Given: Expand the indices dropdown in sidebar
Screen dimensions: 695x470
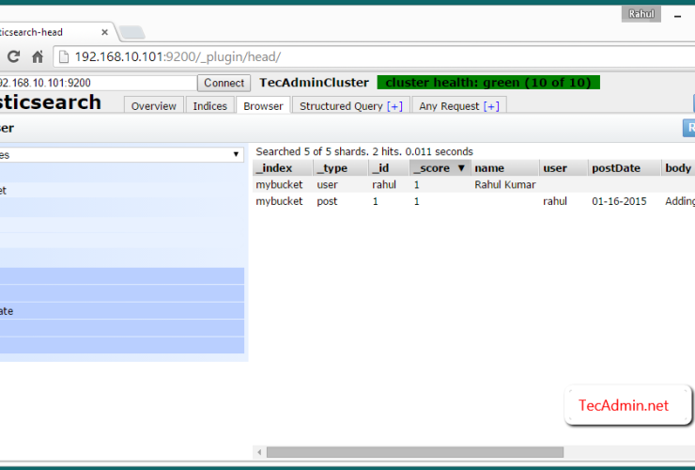Looking at the screenshot, I should 236,154.
